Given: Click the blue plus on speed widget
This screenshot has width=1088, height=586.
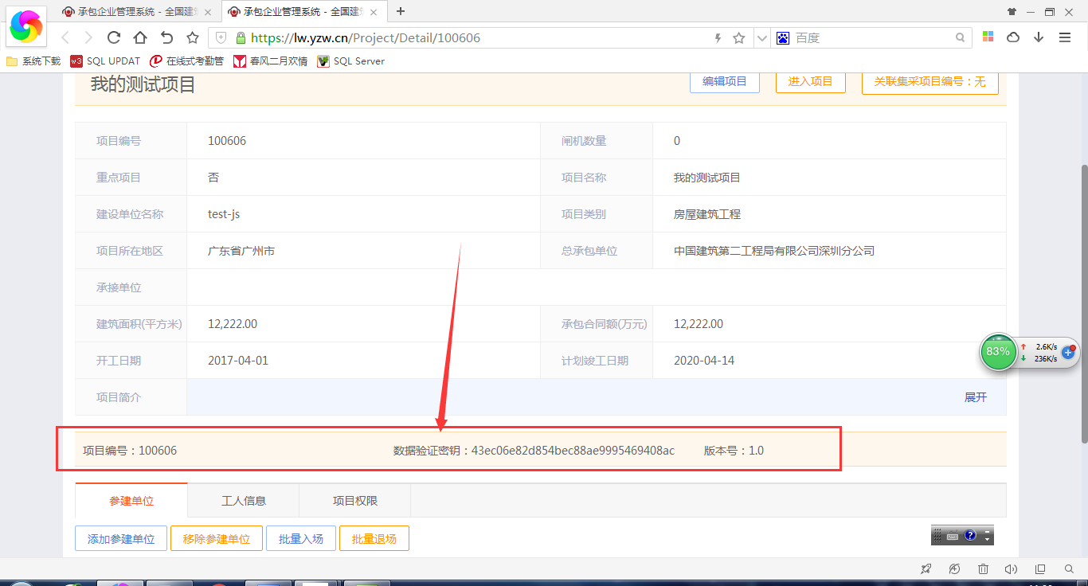Looking at the screenshot, I should (1068, 352).
